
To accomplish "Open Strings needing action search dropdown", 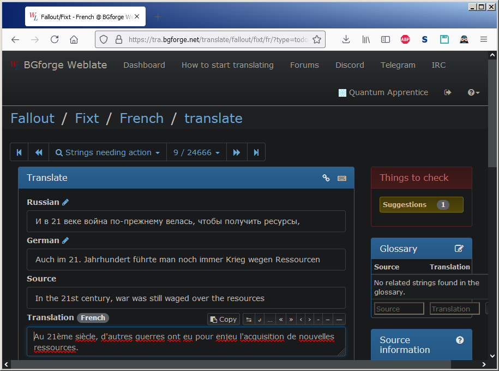I will (x=107, y=152).
